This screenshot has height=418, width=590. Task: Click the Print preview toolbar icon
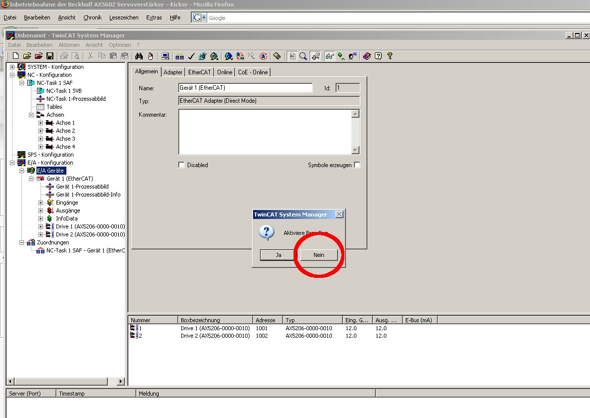pos(76,56)
